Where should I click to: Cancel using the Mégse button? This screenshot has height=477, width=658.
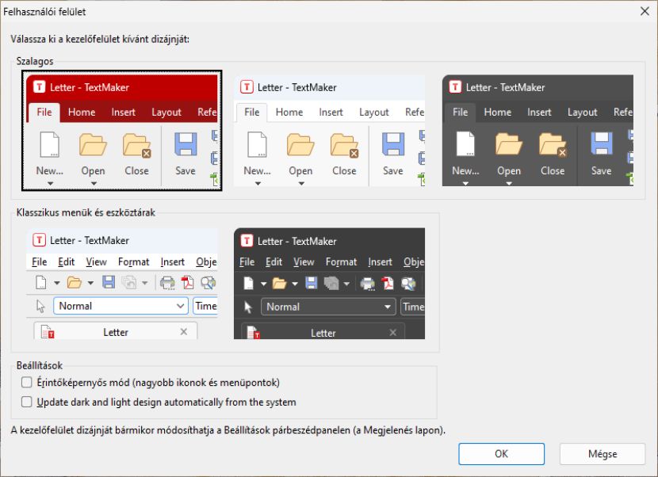pyautogui.click(x=603, y=453)
